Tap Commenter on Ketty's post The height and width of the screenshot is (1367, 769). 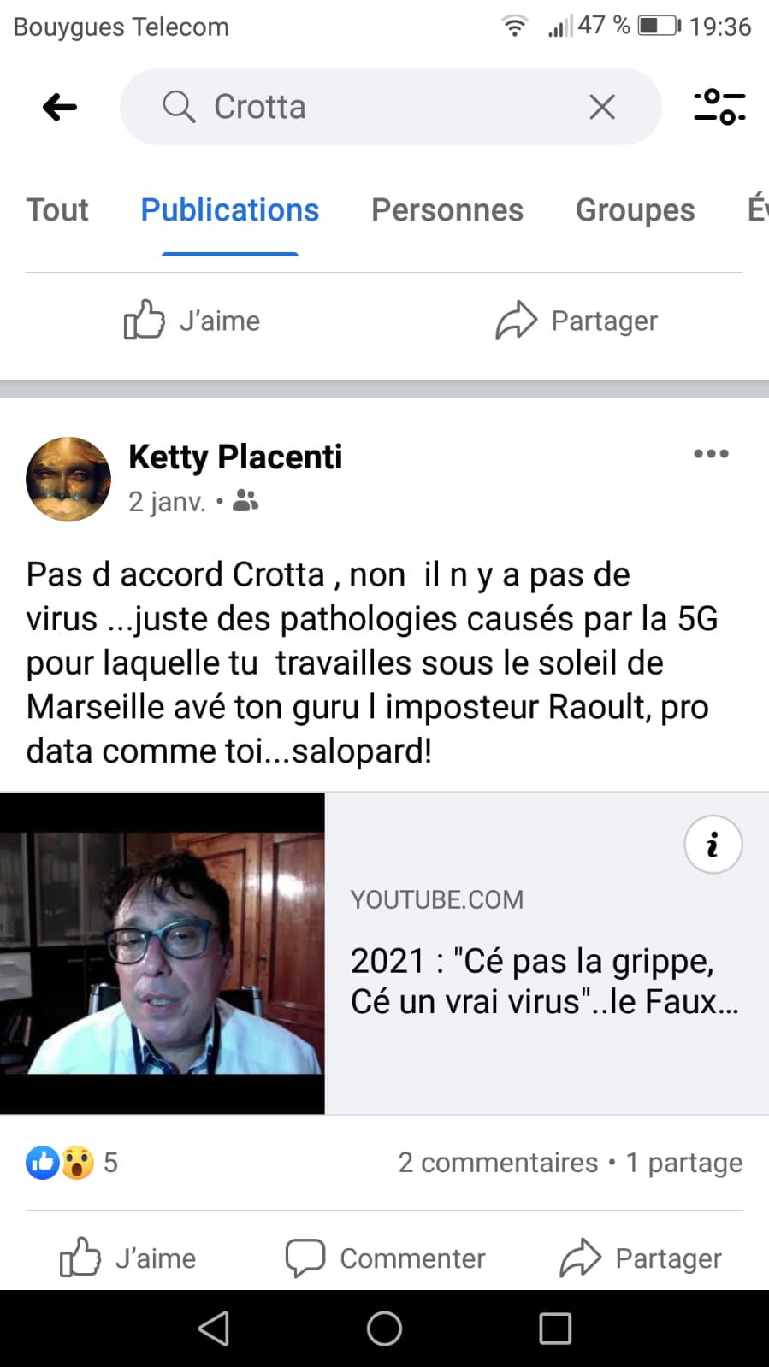tap(385, 1258)
